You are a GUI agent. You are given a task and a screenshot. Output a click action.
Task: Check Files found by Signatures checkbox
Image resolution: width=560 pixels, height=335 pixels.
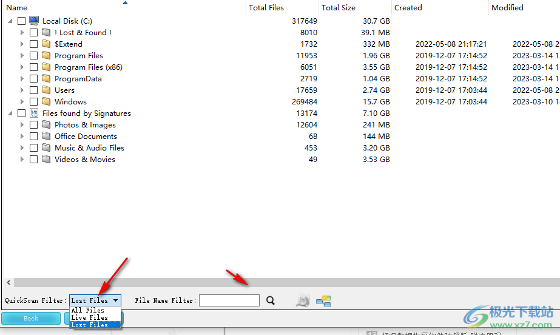[x=21, y=113]
